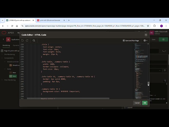Image resolution: width=169 pixels, height=127 pixels.
Task: Go up with arrow icon left of Application
Action: tap(3, 39)
